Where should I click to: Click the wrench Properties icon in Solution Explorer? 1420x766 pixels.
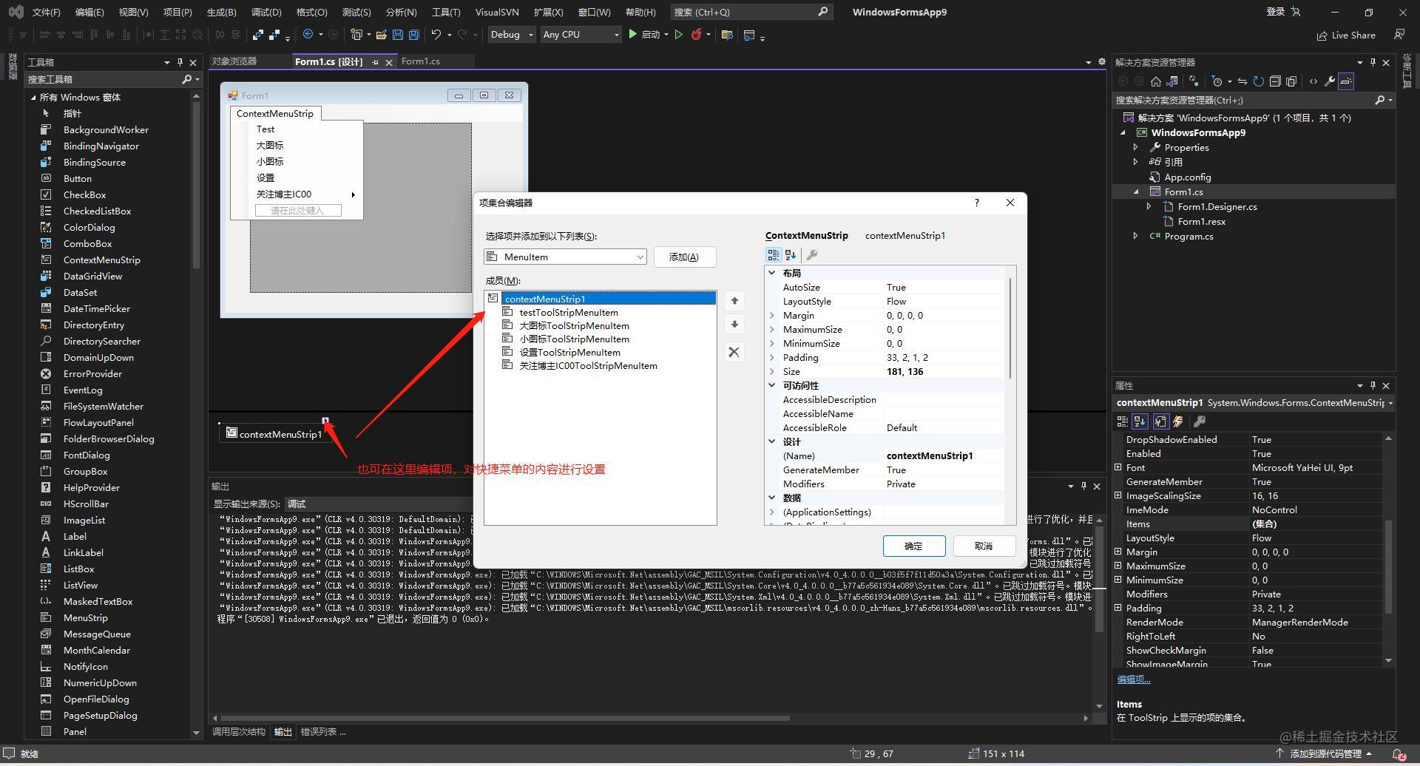(x=1330, y=81)
